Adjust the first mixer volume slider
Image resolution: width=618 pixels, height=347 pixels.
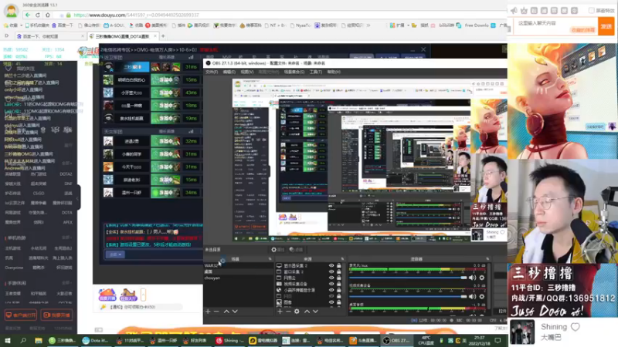click(x=408, y=278)
